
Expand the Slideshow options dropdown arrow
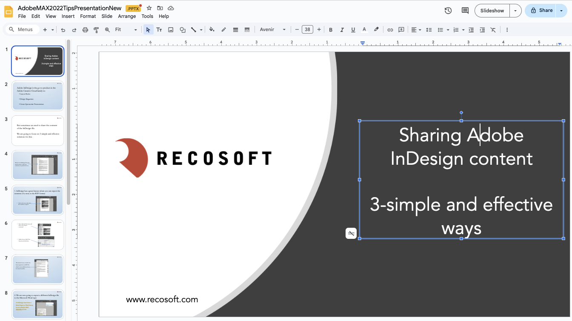point(515,10)
